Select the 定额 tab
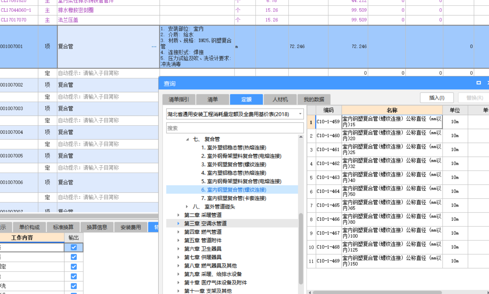The height and width of the screenshot is (294, 489). coord(246,99)
